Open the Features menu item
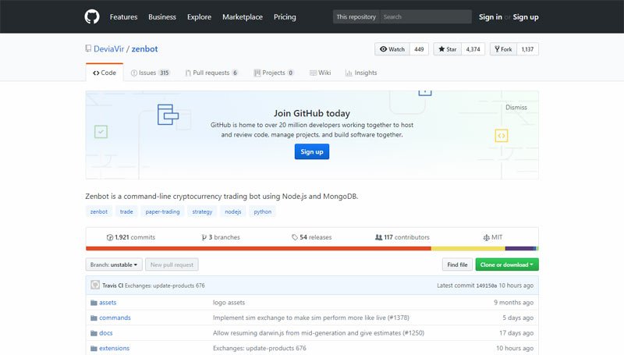The image size is (624, 355). point(123,16)
